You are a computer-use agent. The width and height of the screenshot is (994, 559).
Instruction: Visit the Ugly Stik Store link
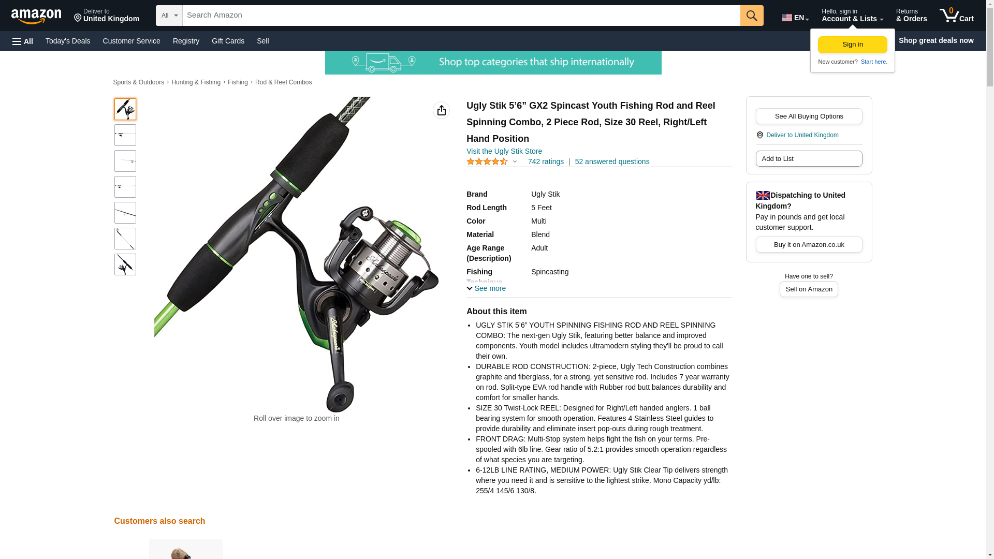(504, 151)
